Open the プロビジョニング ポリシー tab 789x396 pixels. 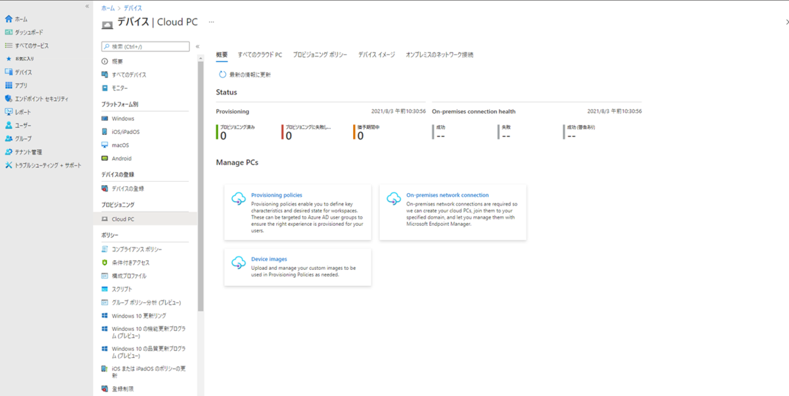320,55
